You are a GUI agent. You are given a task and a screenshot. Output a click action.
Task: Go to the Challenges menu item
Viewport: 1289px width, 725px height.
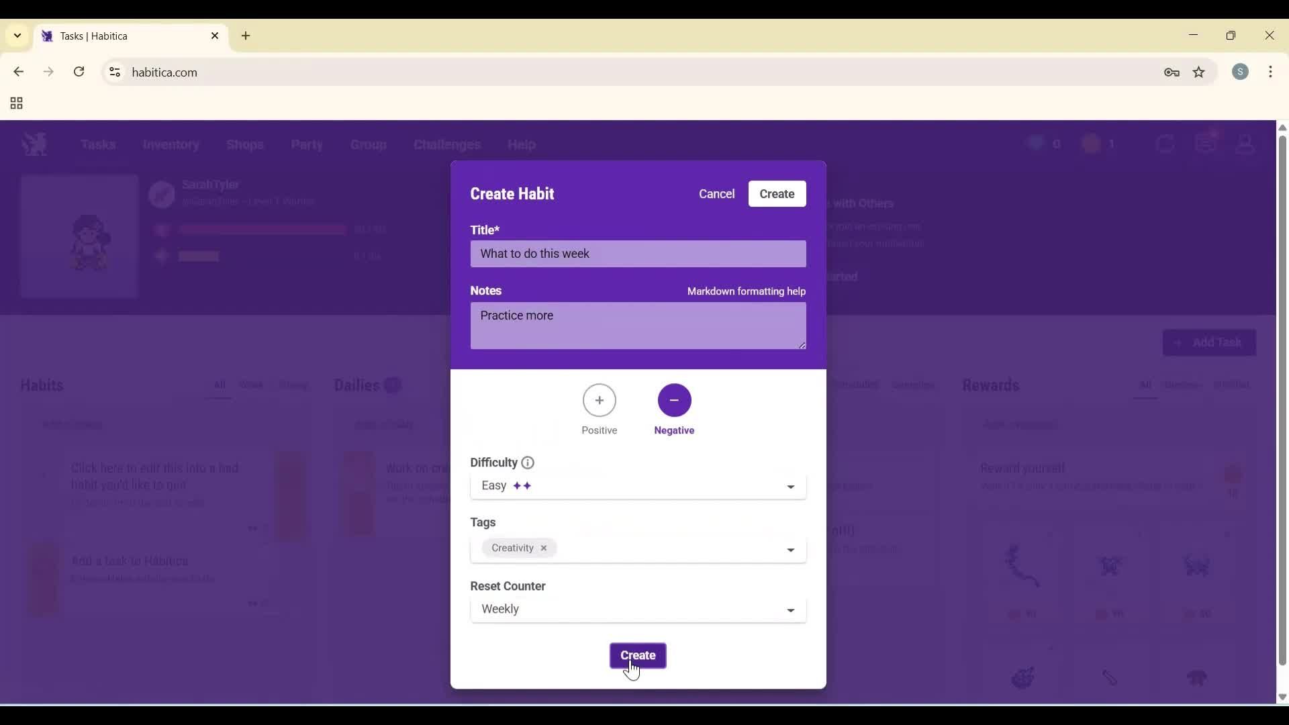446,144
